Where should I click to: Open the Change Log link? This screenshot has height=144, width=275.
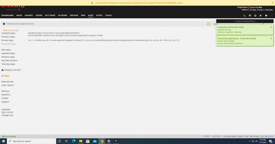[7, 115]
